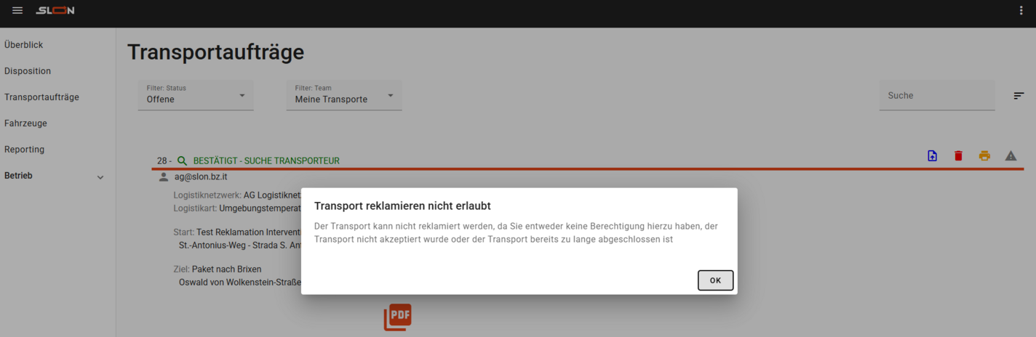Click the SLON logo
Screen dimensions: 1036x337
tap(55, 11)
